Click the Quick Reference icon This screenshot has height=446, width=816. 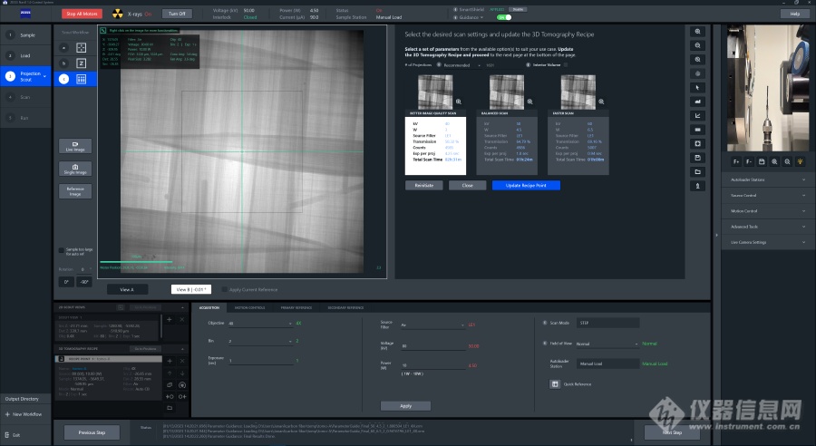[555, 384]
